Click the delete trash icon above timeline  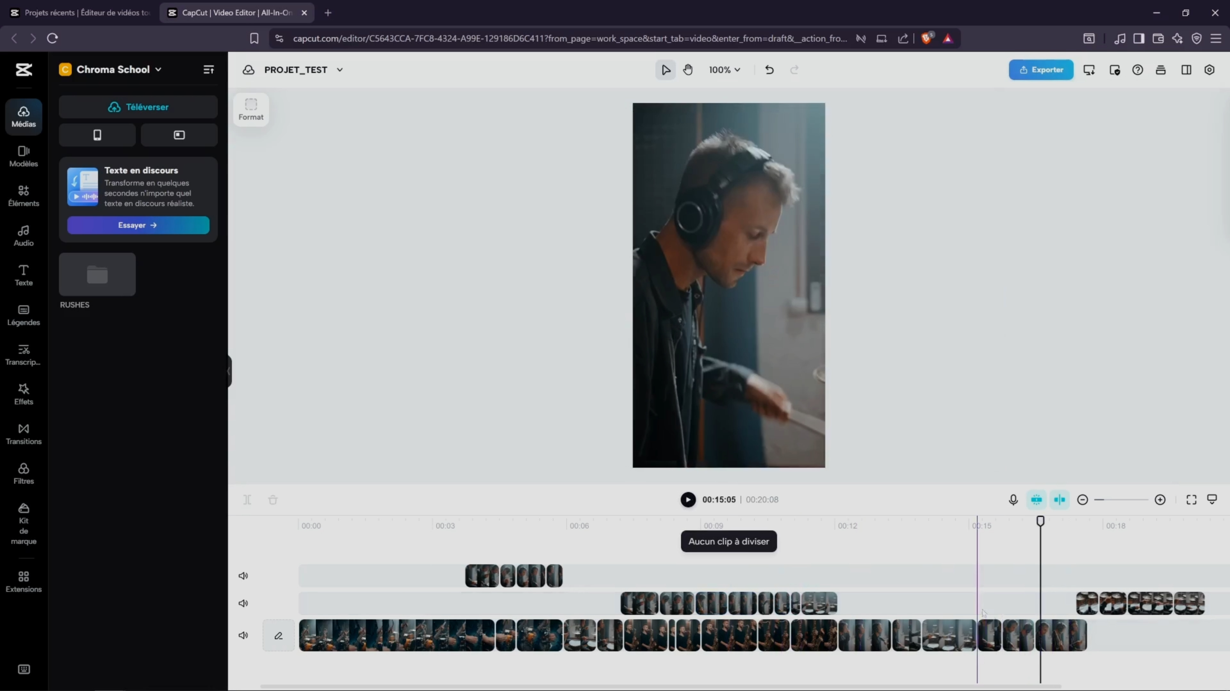(x=273, y=500)
